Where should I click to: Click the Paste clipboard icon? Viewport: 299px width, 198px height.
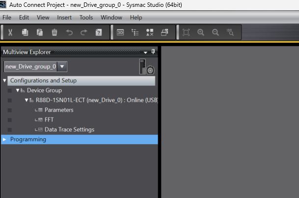coord(40,32)
